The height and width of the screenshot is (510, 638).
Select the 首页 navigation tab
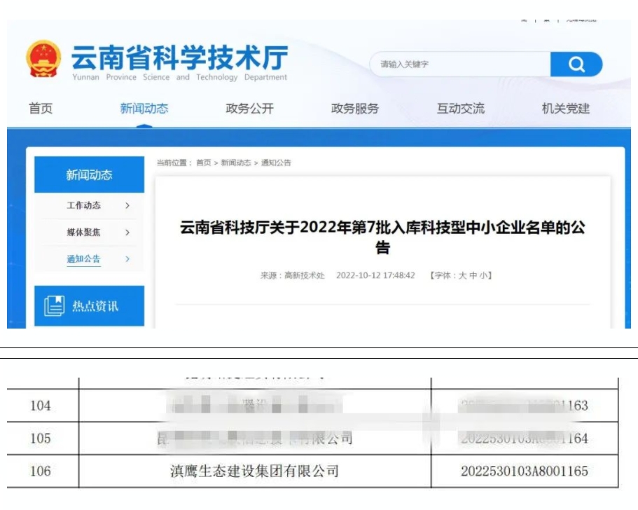pos(40,109)
